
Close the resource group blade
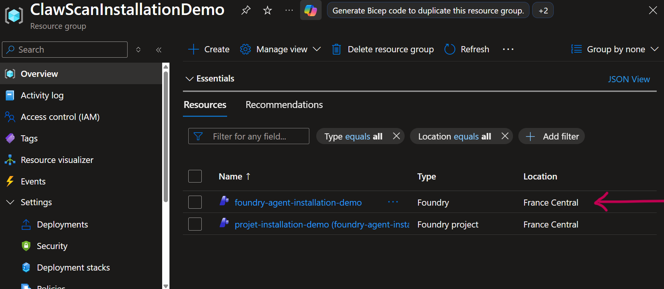(x=653, y=10)
